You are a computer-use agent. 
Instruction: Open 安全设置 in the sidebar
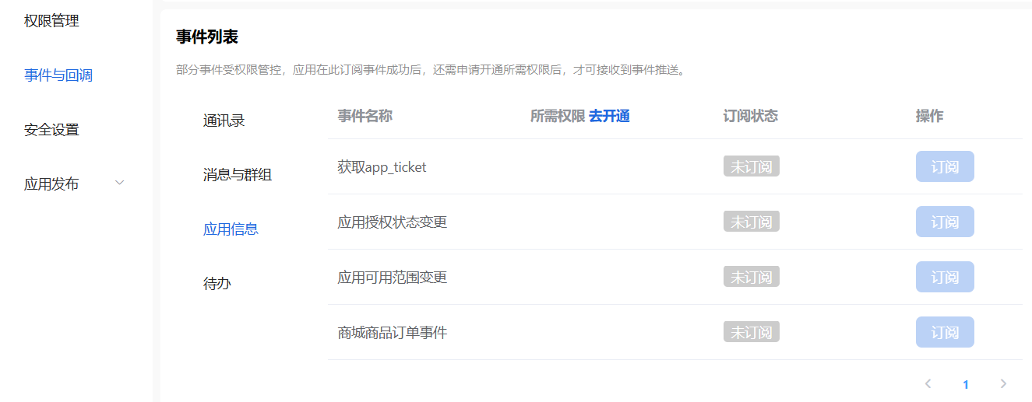tap(51, 130)
